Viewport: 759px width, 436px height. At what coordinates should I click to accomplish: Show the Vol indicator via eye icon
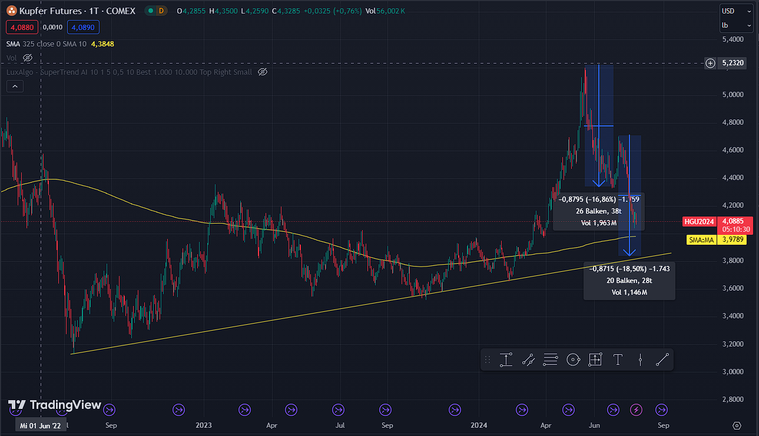click(x=27, y=58)
